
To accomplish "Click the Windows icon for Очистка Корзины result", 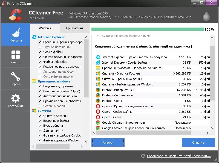I will pos(98,73).
